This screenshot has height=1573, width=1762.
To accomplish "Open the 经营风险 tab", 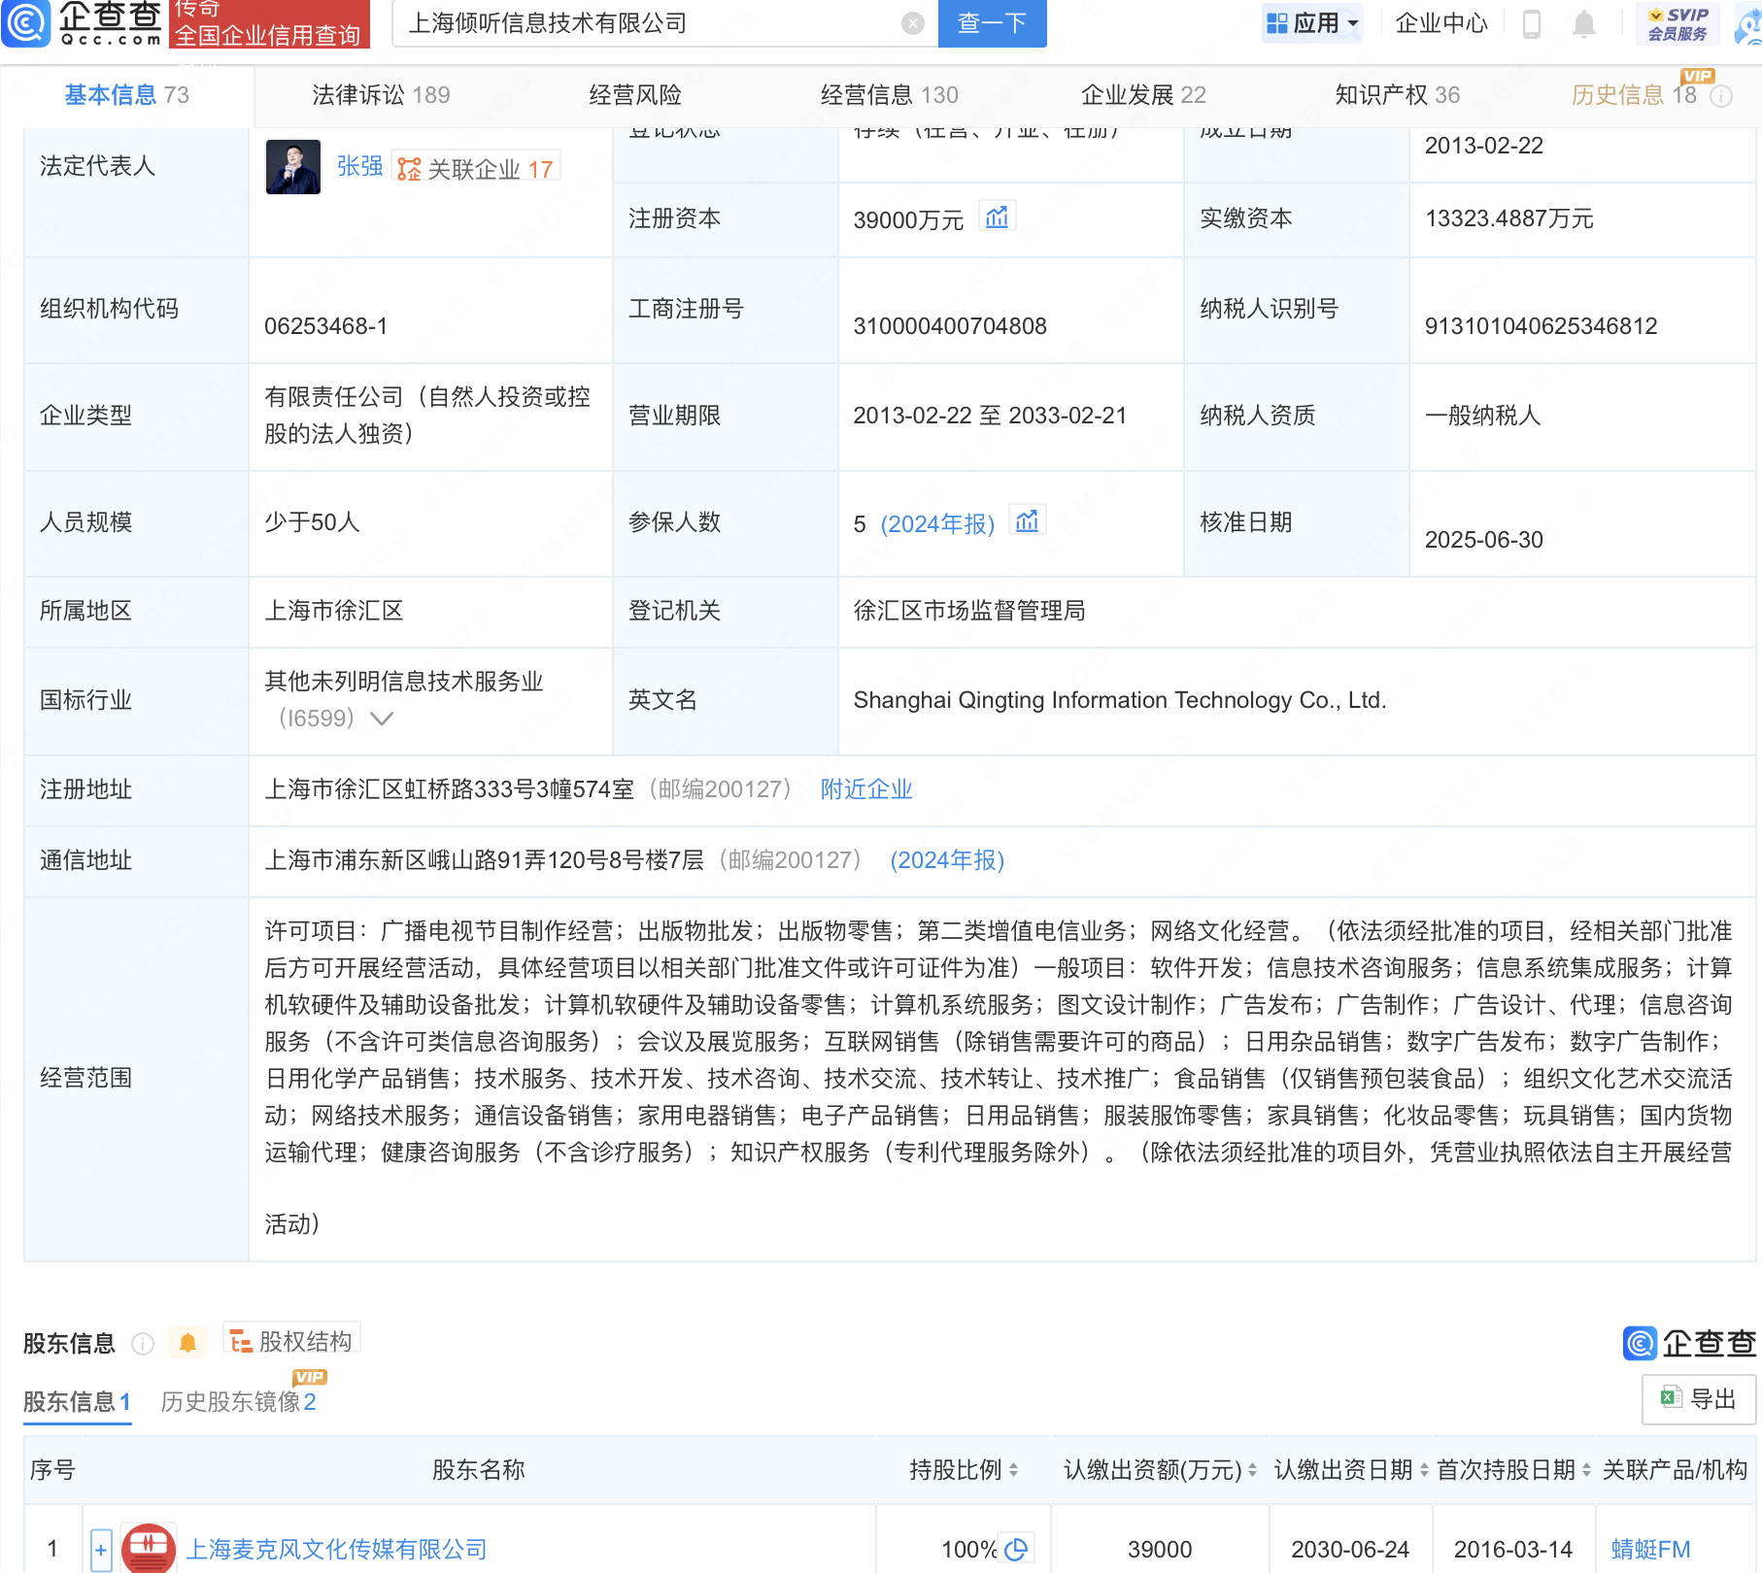I will click(x=635, y=95).
